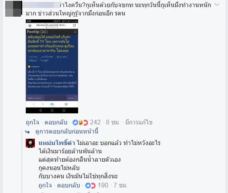Click the like reaction icon on the reply
Screen dimensions: 228x193
pos(88,185)
